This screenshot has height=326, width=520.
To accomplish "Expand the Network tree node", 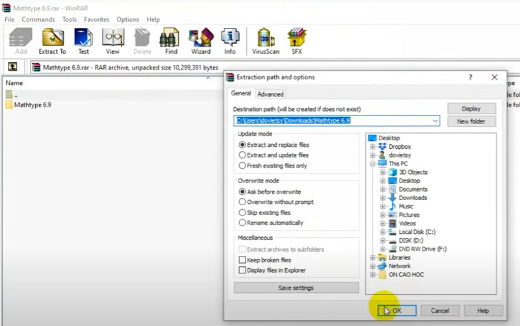I will (x=372, y=266).
